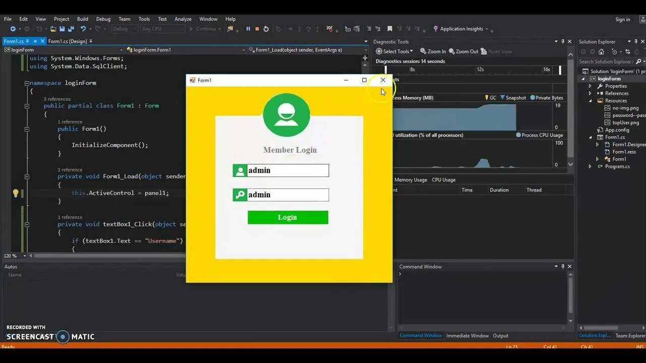Expand the Properties node in Solution Explorer
Viewport: 646px width, 363px height.
[x=590, y=86]
